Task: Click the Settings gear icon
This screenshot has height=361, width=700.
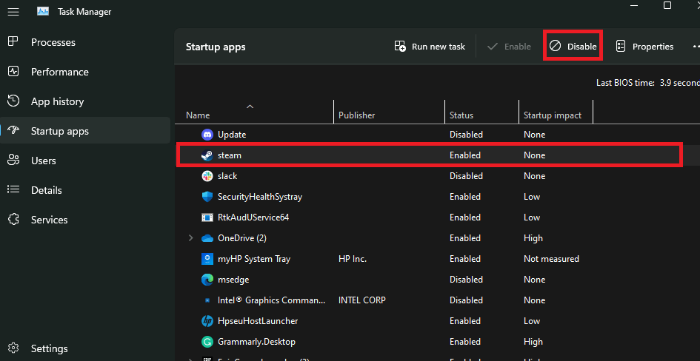Action: coord(13,348)
